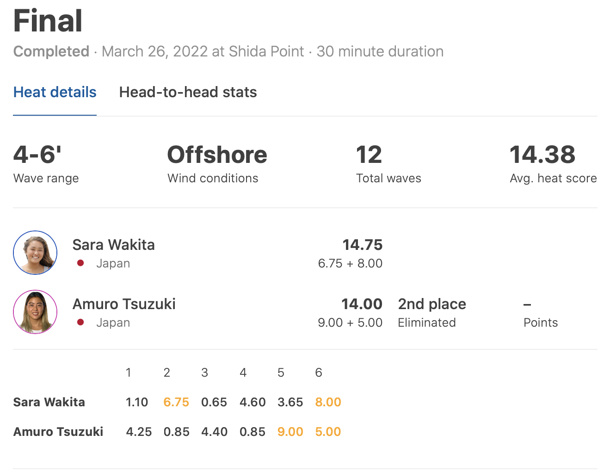Image resolution: width=616 pixels, height=472 pixels.
Task: Click the 2nd place result label
Action: 432,304
